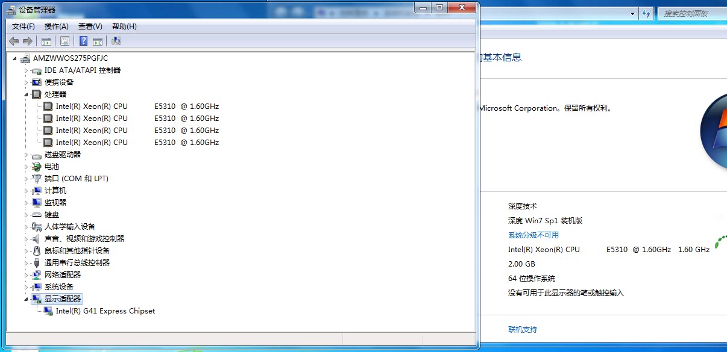This screenshot has width=727, height=352.
Task: Expand the 监视器 node arrow
Action: tap(26, 203)
